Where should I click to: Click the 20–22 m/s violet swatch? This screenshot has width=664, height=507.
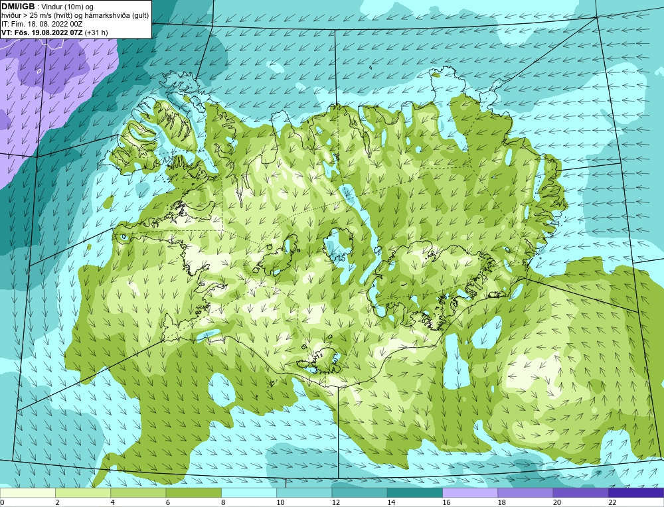(580, 492)
